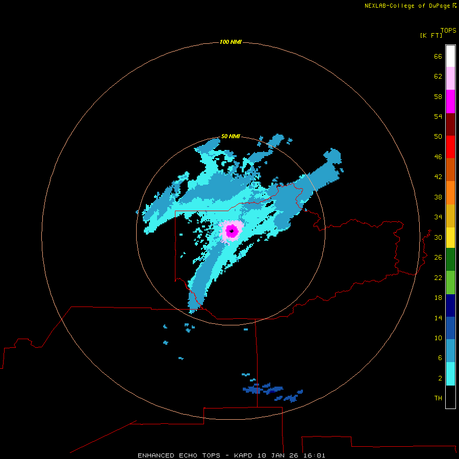Click the white color swatch near 66
The height and width of the screenshot is (459, 459).
pos(450,56)
